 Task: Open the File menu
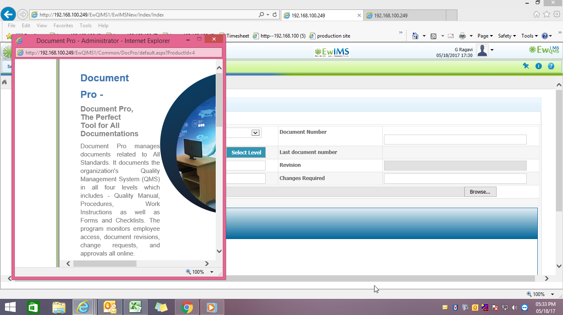click(12, 26)
